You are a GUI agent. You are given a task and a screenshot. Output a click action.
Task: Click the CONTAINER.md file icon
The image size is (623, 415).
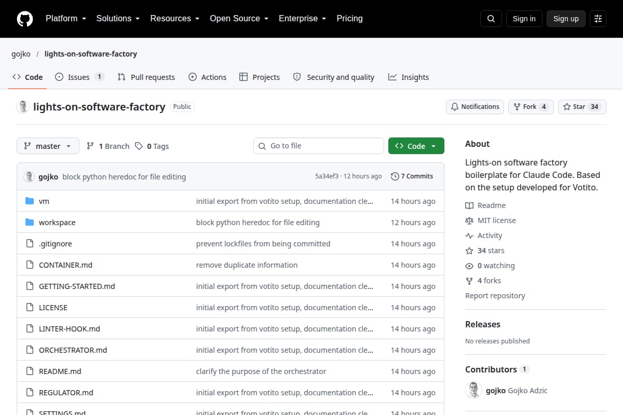30,265
